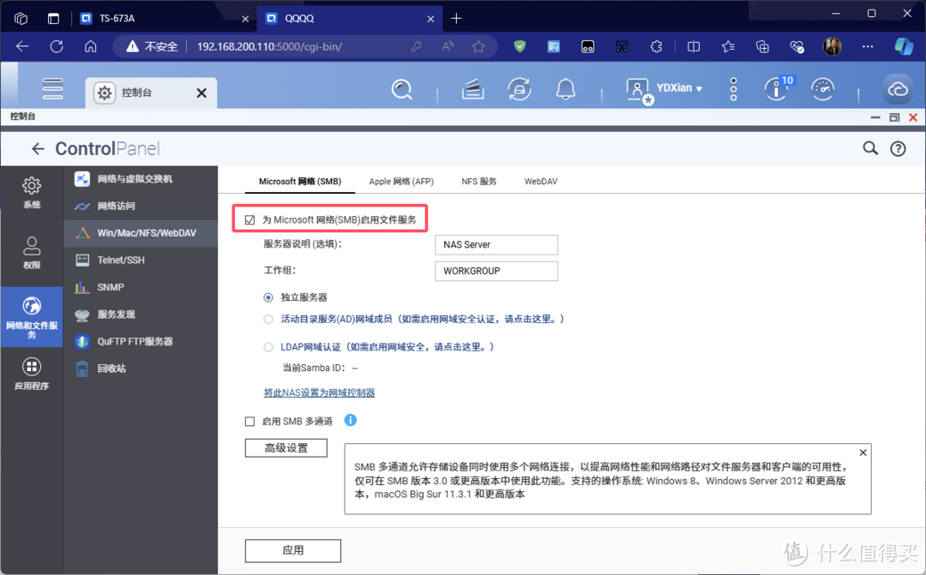The width and height of the screenshot is (926, 575).
Task: Switch to the NFS 服务 tab
Action: click(x=478, y=182)
